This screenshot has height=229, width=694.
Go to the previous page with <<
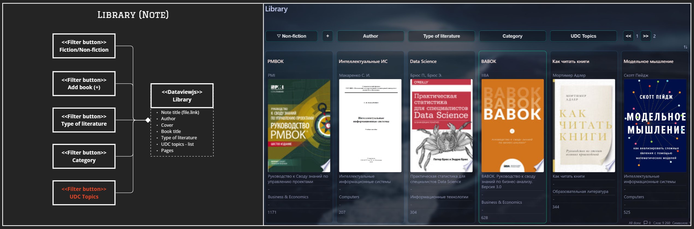pyautogui.click(x=628, y=36)
